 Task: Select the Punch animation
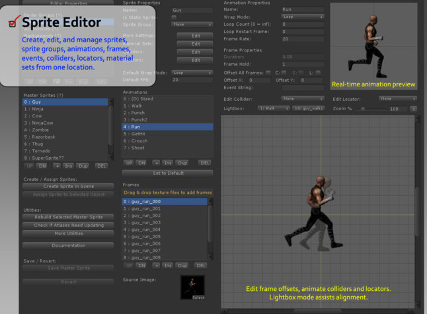167,113
